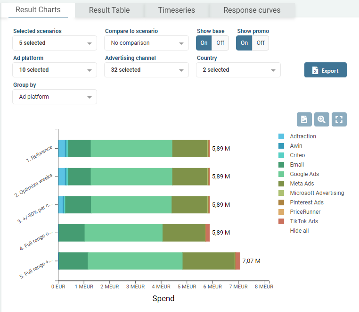Click the zoom-in magnifier icon

click(321, 119)
